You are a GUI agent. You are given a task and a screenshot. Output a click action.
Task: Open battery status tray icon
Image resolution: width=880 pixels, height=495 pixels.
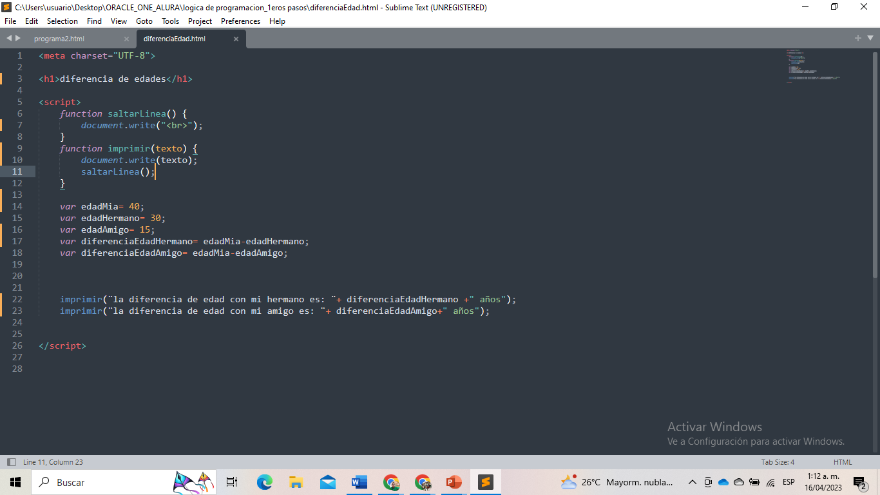click(x=754, y=482)
